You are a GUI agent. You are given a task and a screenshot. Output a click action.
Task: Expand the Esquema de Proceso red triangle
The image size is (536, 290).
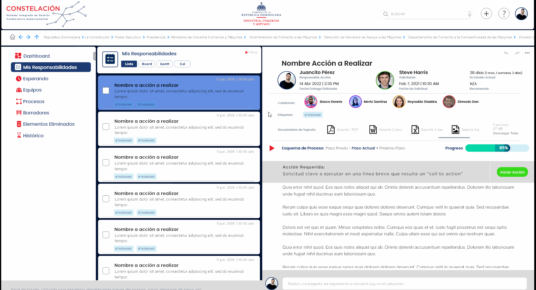point(272,148)
